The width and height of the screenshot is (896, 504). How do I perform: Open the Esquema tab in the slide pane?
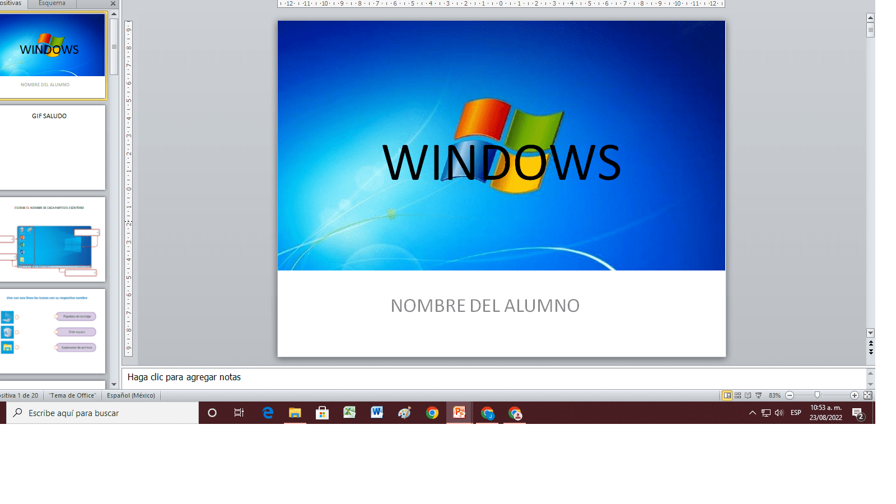click(x=52, y=3)
